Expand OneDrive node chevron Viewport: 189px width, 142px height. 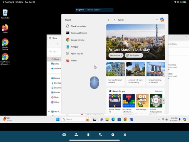click(49, 69)
